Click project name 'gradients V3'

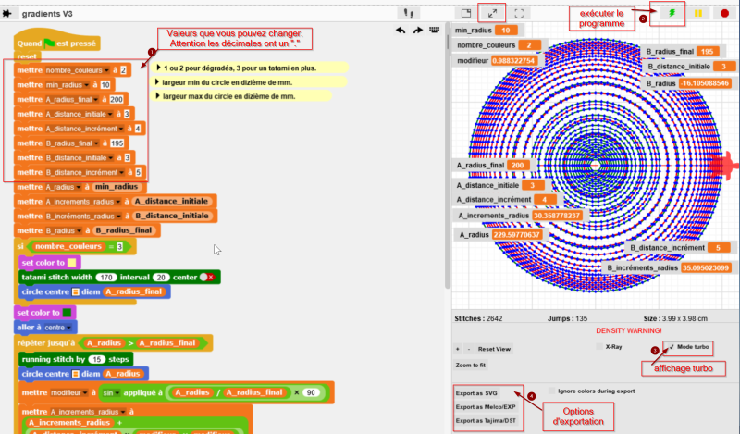click(x=47, y=14)
